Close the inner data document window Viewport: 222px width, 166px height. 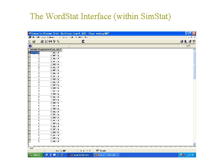click(195, 37)
